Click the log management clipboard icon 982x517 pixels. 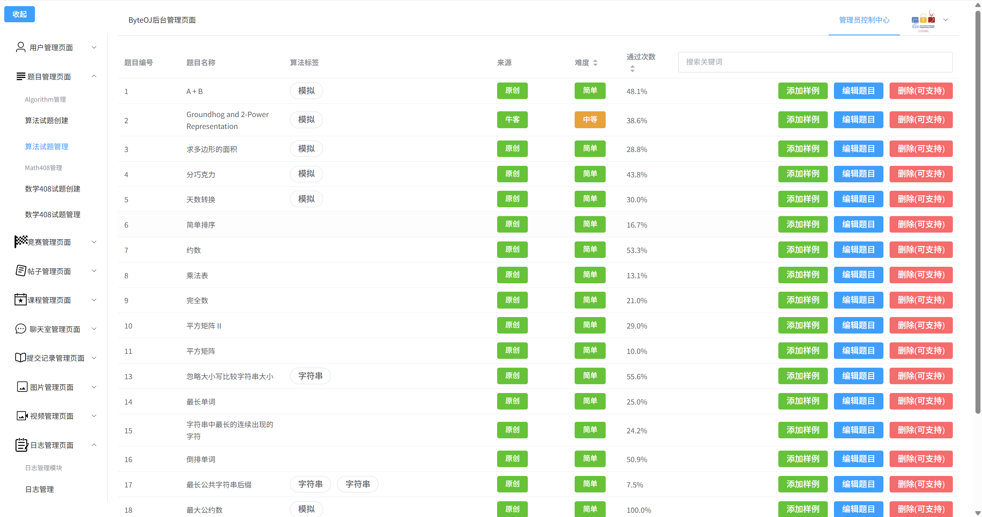point(21,445)
